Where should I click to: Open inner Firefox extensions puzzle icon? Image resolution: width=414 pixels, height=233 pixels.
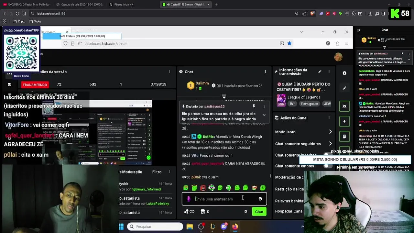click(x=337, y=43)
